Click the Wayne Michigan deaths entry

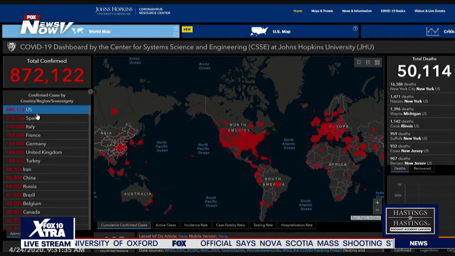tap(408, 111)
